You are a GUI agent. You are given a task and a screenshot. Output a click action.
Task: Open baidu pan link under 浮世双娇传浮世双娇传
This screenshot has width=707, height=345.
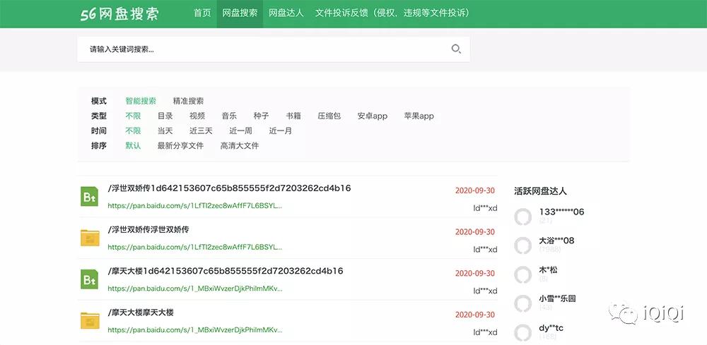[x=195, y=247]
